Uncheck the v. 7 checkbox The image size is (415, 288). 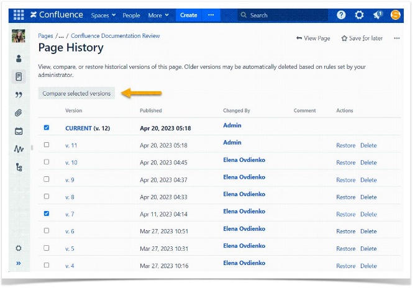[47, 214]
